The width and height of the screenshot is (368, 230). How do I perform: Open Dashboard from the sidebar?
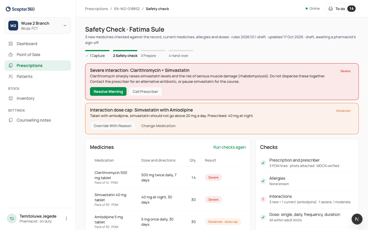click(x=38, y=44)
